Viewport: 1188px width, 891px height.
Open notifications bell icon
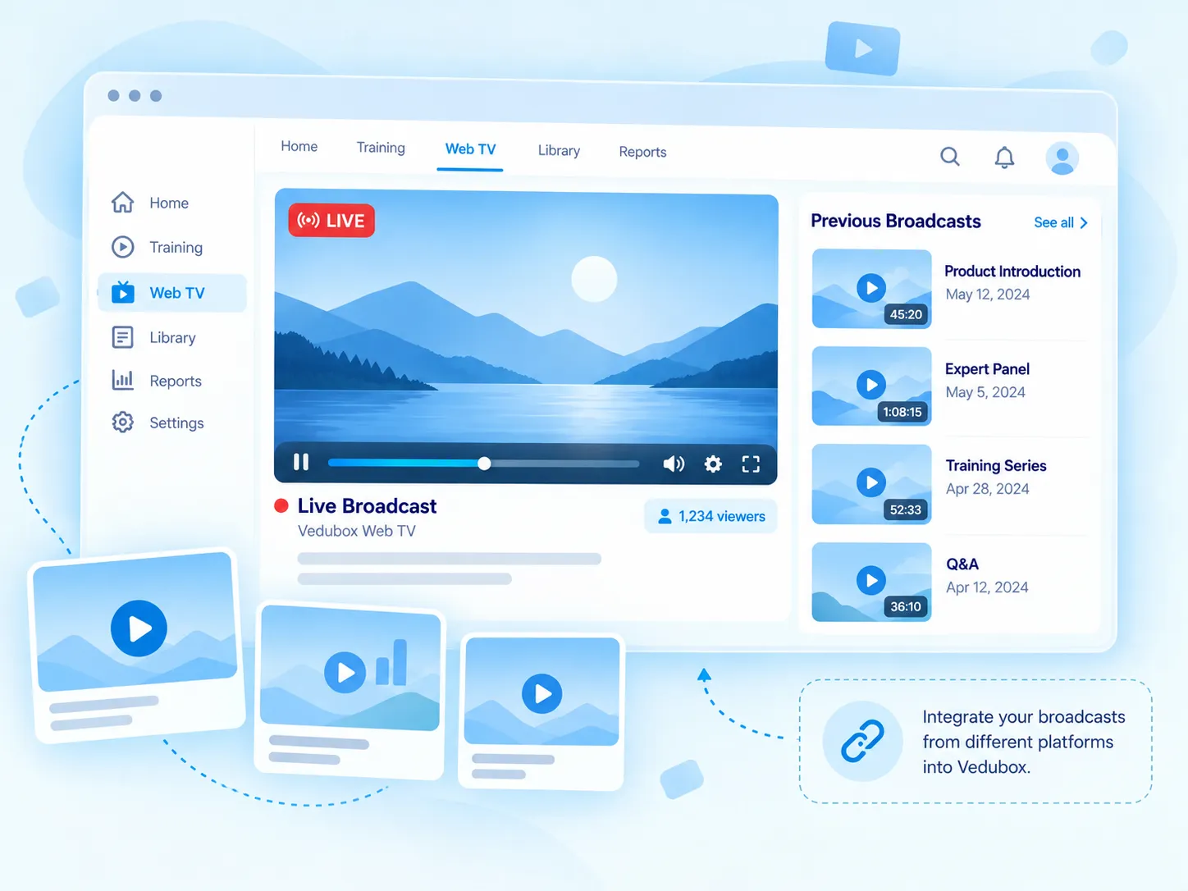point(1004,157)
